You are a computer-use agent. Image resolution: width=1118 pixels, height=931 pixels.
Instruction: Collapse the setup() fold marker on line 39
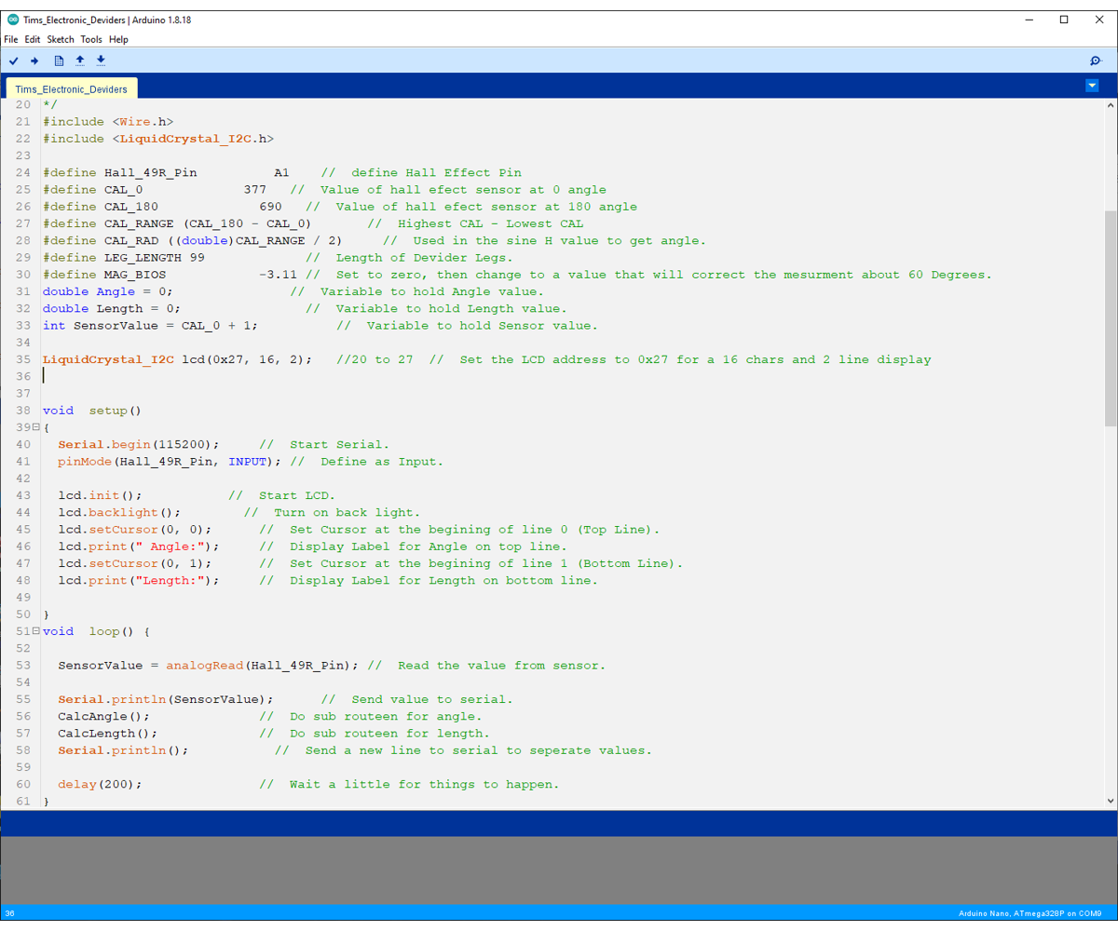click(35, 426)
